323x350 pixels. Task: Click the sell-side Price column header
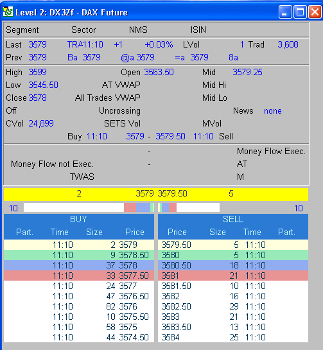[x=177, y=232]
